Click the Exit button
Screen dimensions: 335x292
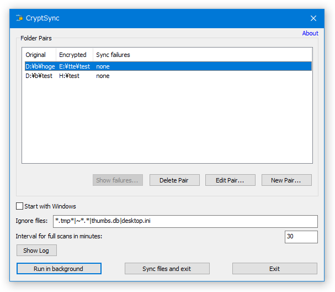click(x=275, y=268)
